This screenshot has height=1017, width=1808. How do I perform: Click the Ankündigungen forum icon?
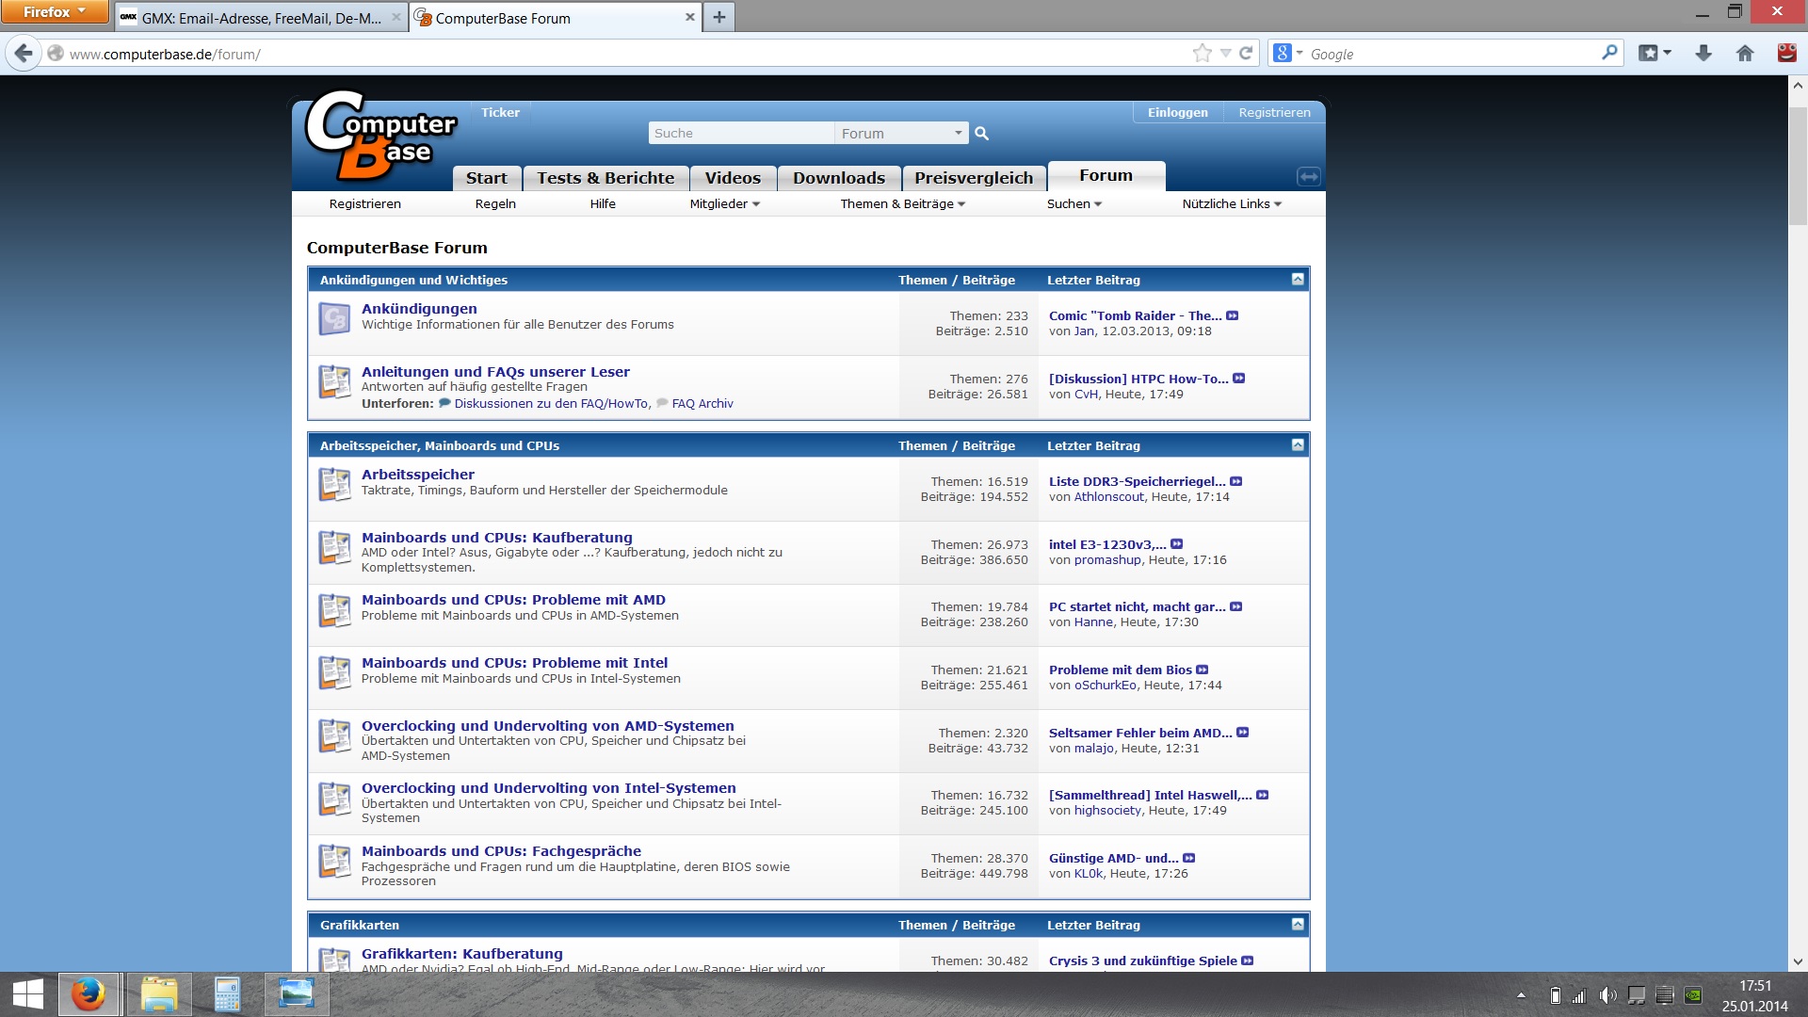(x=334, y=318)
